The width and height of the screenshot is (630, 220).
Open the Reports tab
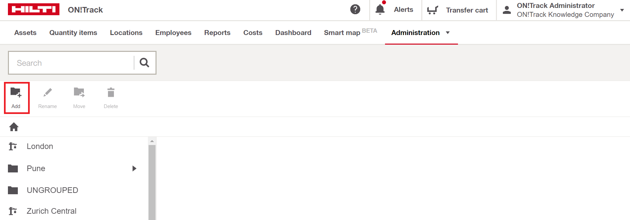tap(217, 33)
